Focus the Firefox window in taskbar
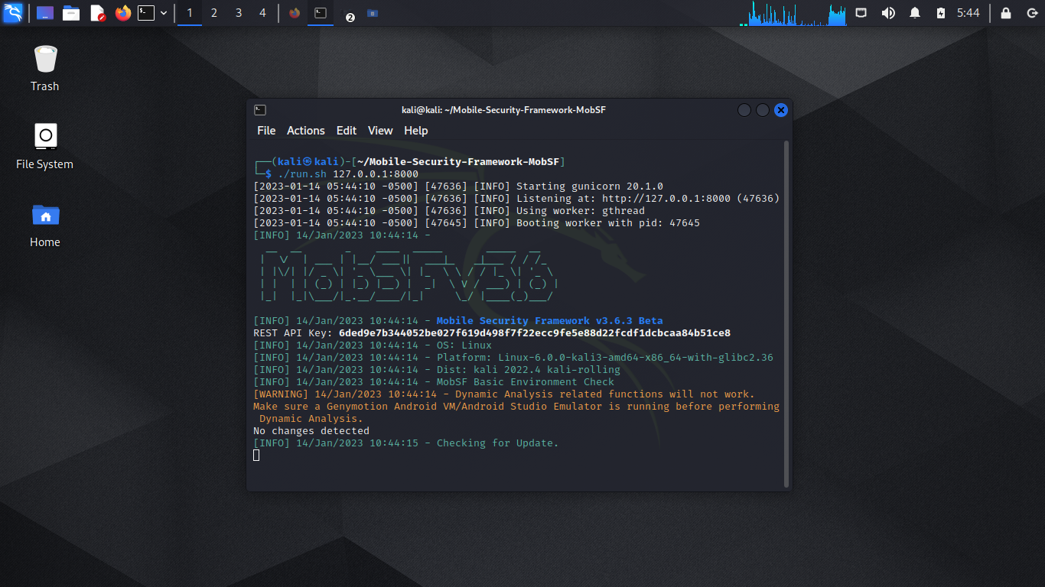1045x587 pixels. (295, 13)
